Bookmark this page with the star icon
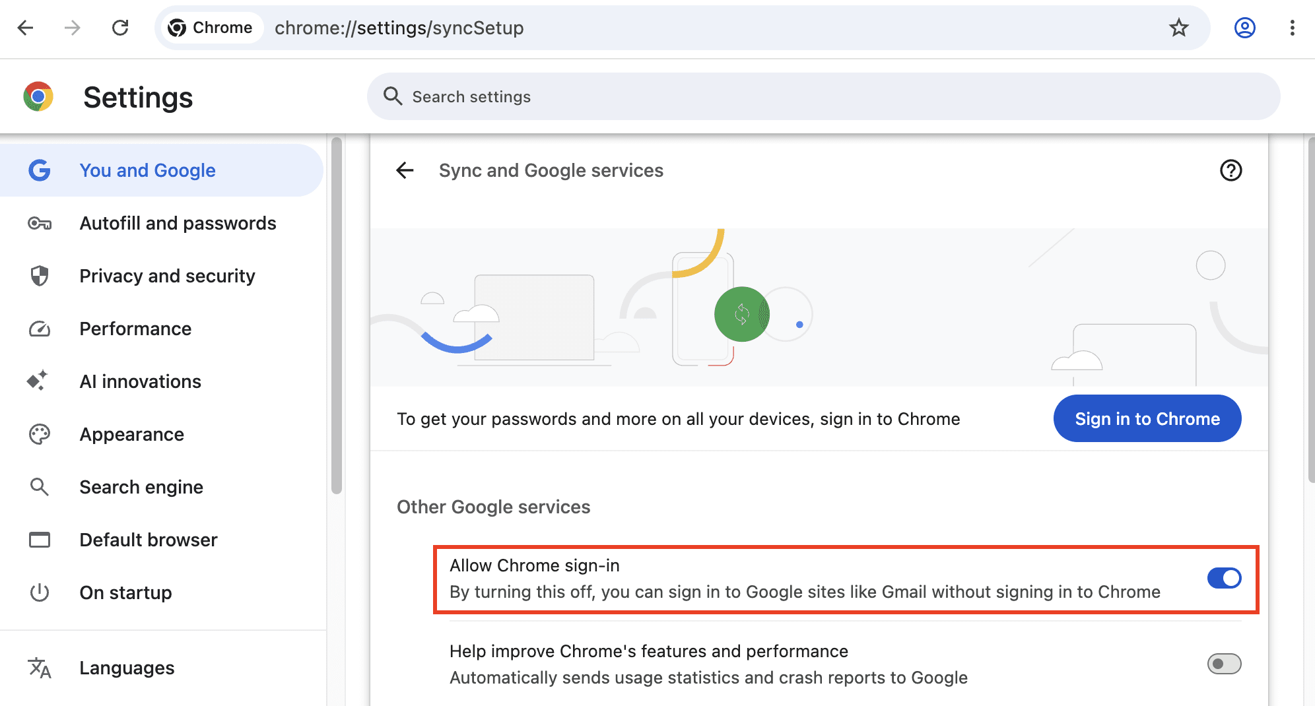 tap(1178, 28)
